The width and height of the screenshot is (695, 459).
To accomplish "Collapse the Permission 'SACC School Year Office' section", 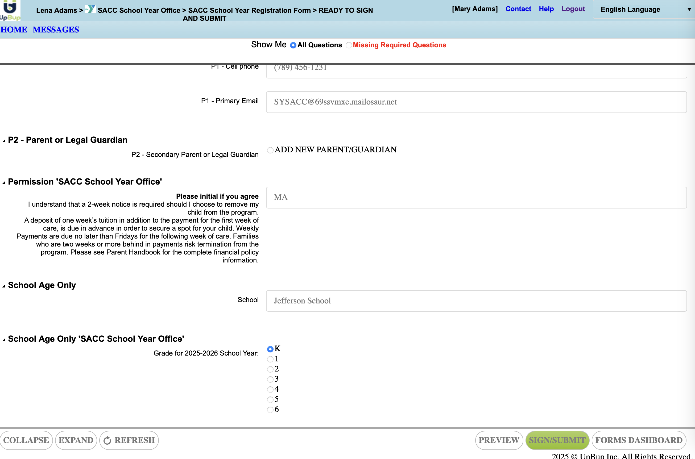I will (4, 183).
